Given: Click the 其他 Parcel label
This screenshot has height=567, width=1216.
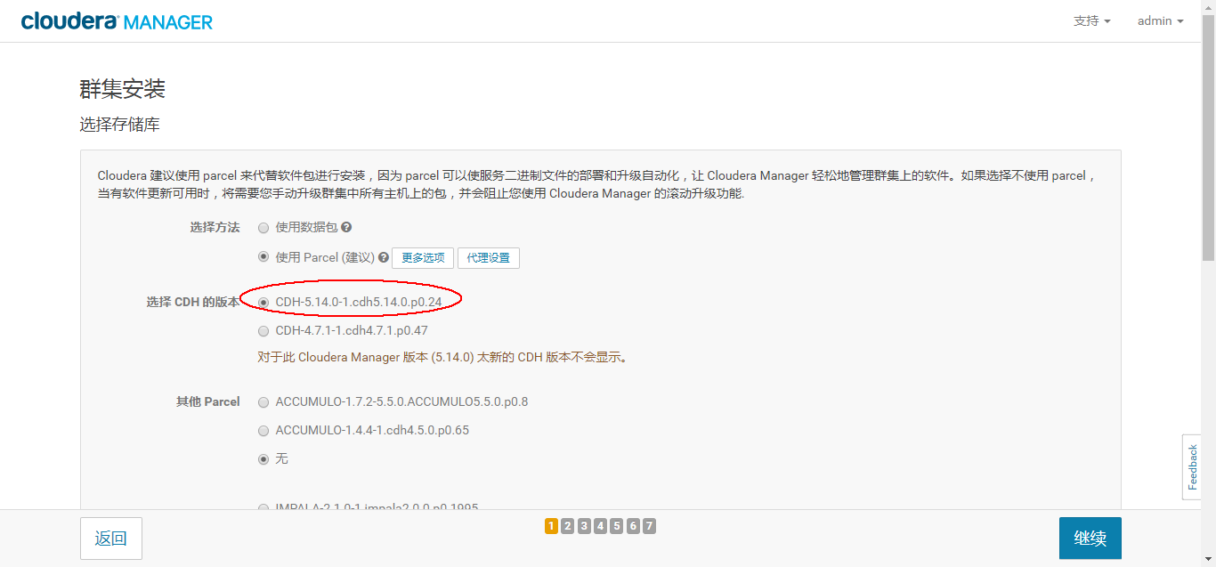Looking at the screenshot, I should (x=208, y=402).
